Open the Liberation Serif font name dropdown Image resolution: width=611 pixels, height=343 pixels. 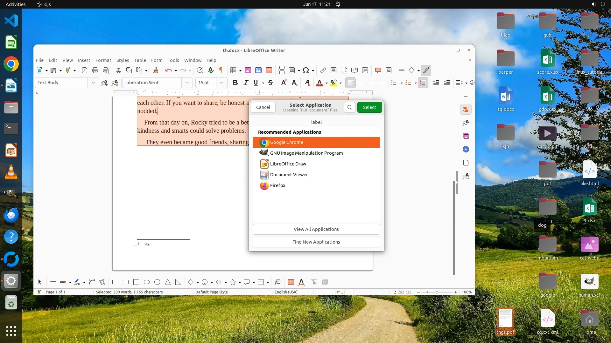pos(187,83)
